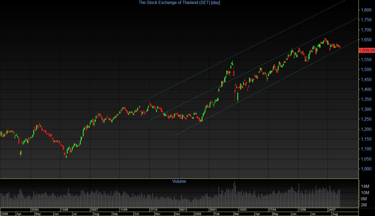Click the 26/01 date label
375x216 pixels.
pos(213,210)
